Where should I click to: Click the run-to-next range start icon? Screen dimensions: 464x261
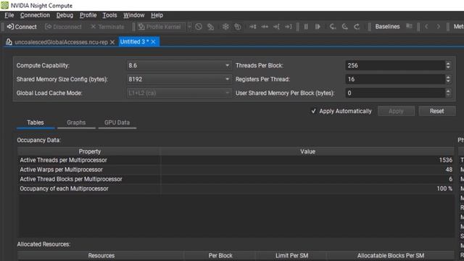(x=276, y=27)
